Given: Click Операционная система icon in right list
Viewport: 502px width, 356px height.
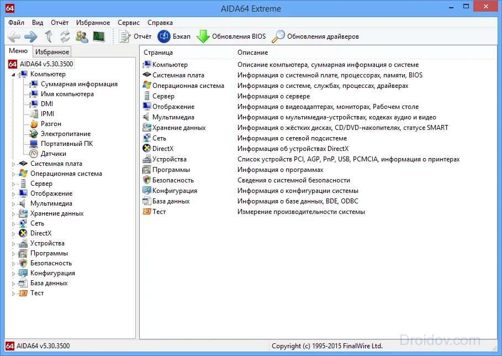Looking at the screenshot, I should coord(147,86).
